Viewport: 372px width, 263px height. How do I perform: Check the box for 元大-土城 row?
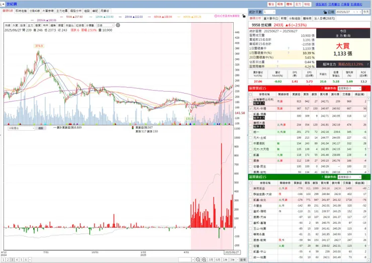[250, 138]
